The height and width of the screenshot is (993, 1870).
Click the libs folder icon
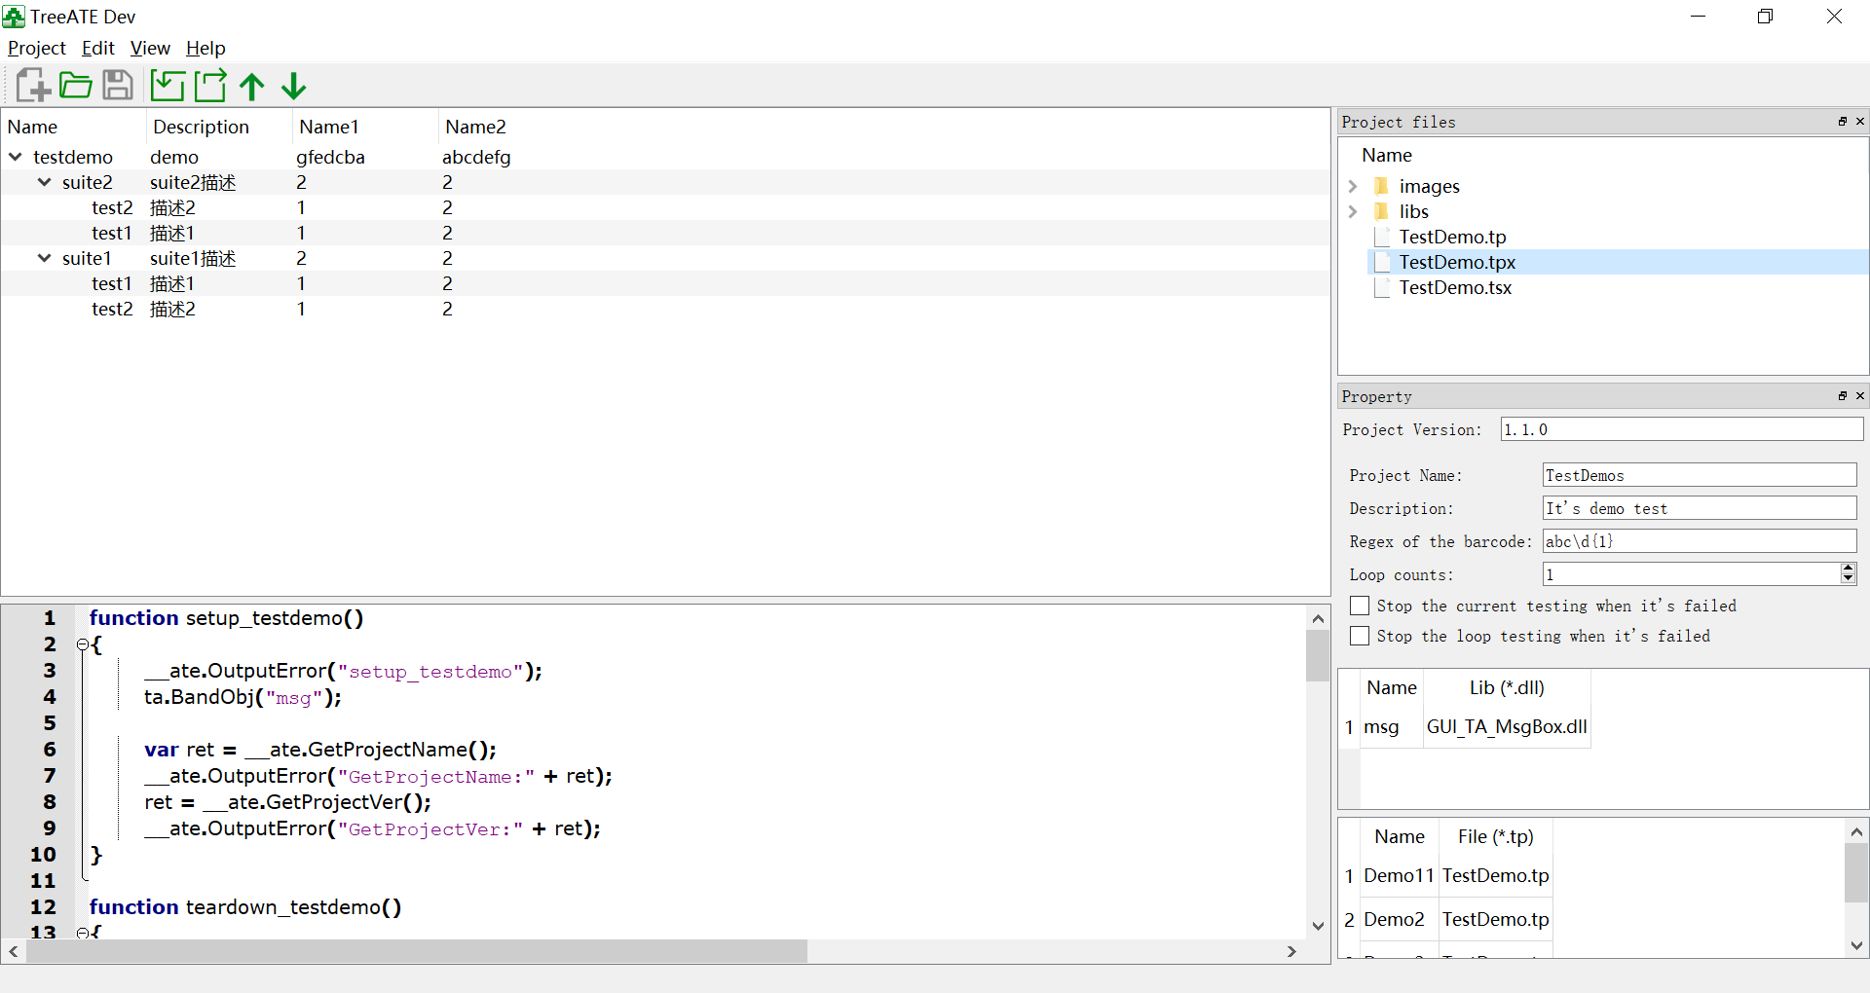[x=1381, y=211]
